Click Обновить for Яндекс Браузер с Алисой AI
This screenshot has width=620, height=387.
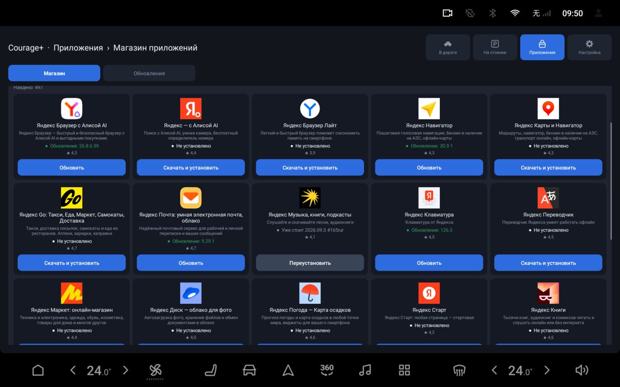click(x=72, y=167)
